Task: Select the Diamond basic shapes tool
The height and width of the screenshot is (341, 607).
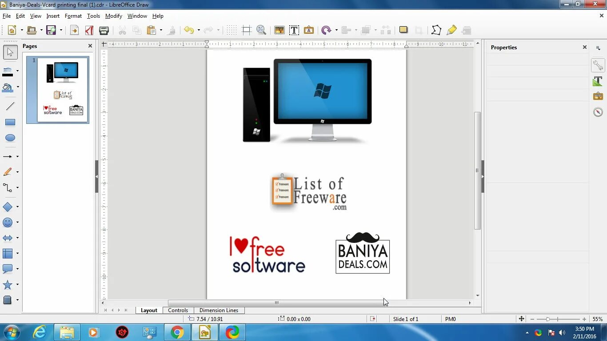Action: coord(8,207)
